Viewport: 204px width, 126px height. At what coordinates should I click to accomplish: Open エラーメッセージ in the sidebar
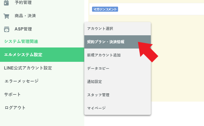click(x=42, y=81)
